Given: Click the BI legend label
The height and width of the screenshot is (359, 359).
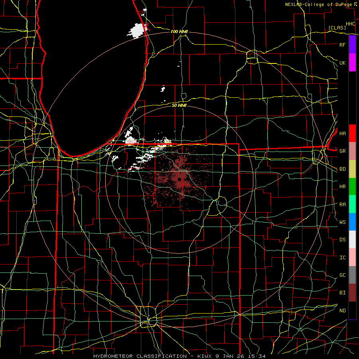Looking at the screenshot, I should click(342, 293).
